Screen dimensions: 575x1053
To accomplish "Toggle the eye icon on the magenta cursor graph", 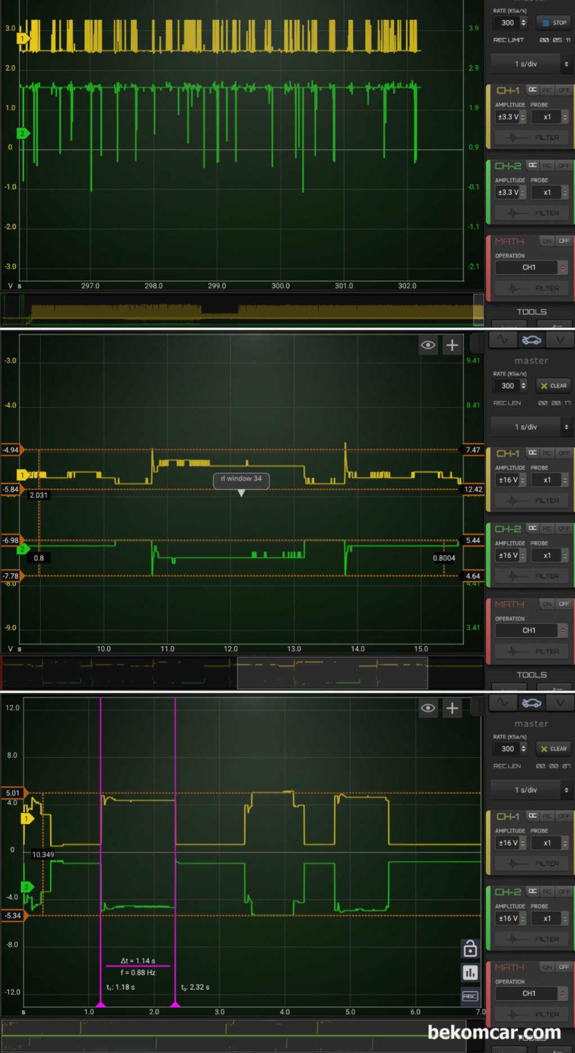I will click(428, 708).
